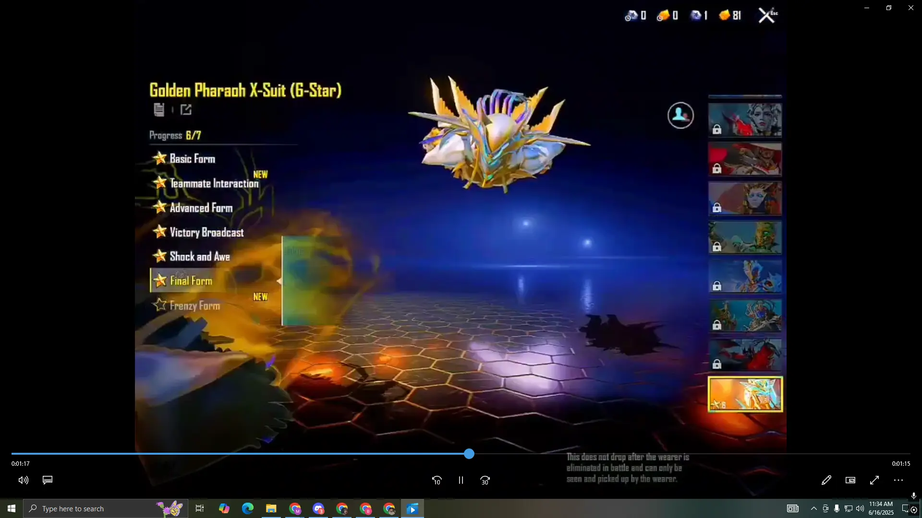
Task: Pause the video playback
Action: click(461, 480)
